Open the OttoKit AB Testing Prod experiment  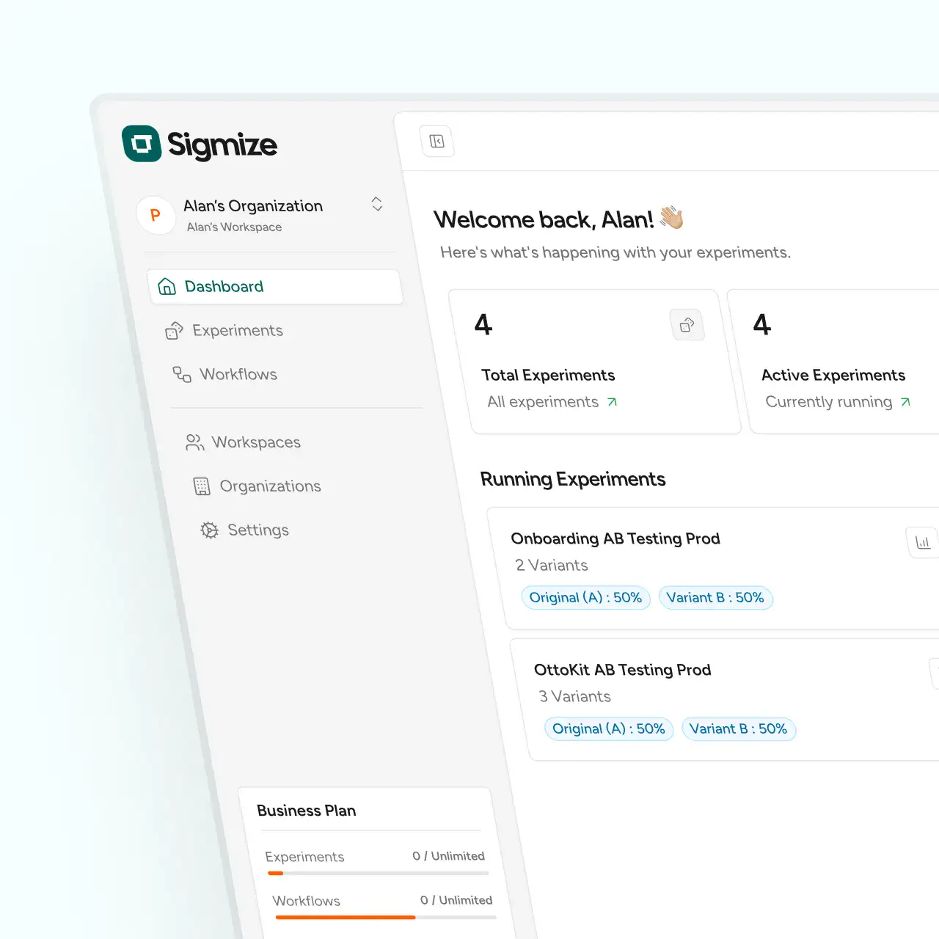tap(622, 670)
